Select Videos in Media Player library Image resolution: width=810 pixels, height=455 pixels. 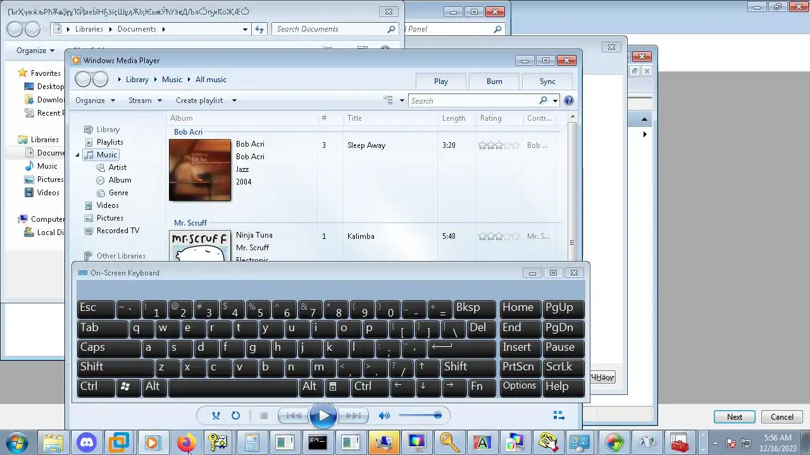108,205
